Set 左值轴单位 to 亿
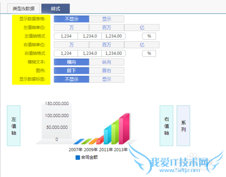 tap(142, 28)
